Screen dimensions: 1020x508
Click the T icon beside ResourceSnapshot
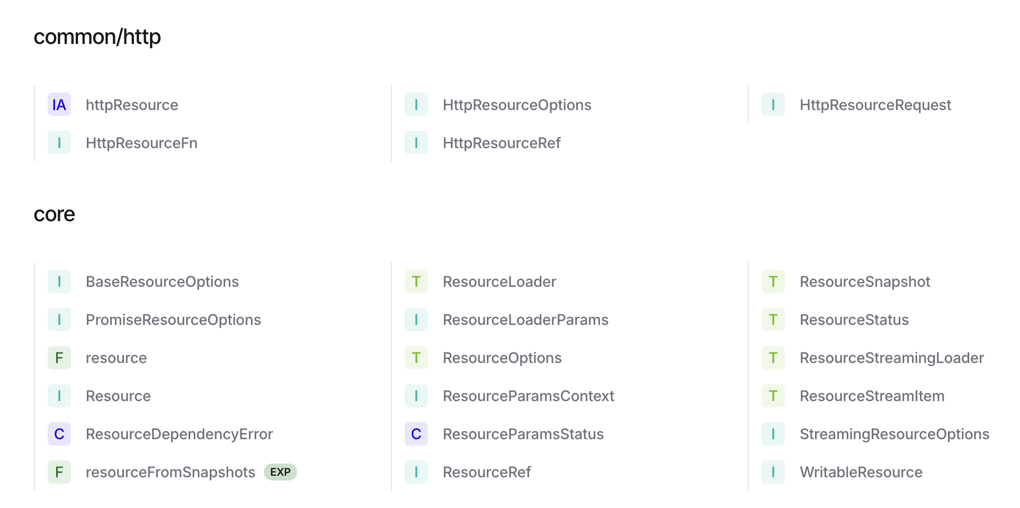point(773,282)
